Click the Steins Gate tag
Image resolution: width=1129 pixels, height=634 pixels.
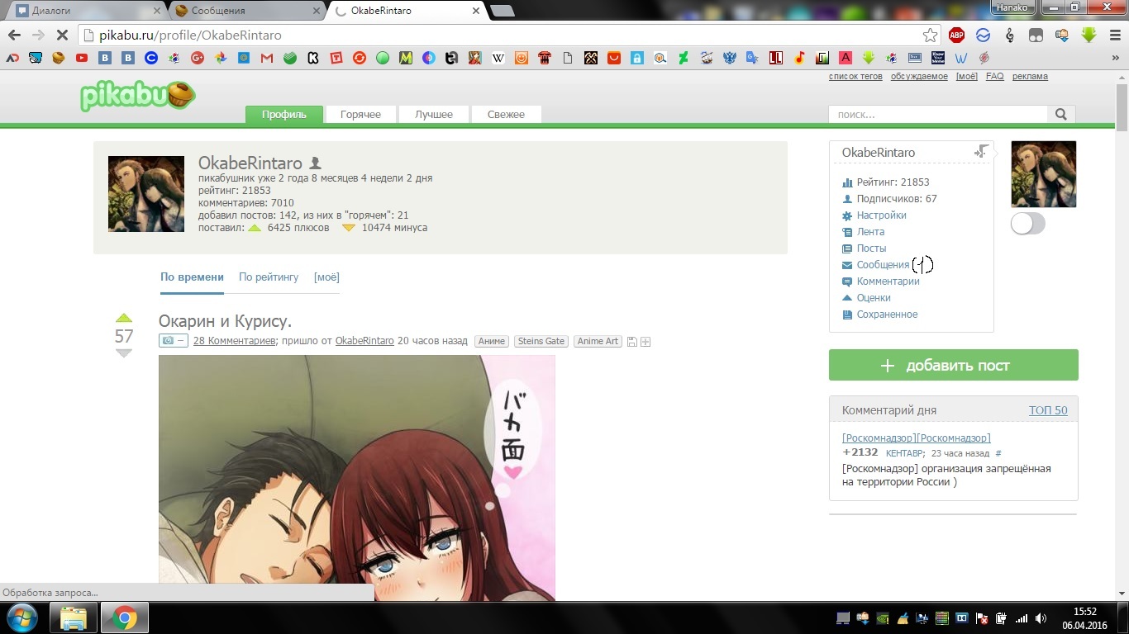pos(541,341)
